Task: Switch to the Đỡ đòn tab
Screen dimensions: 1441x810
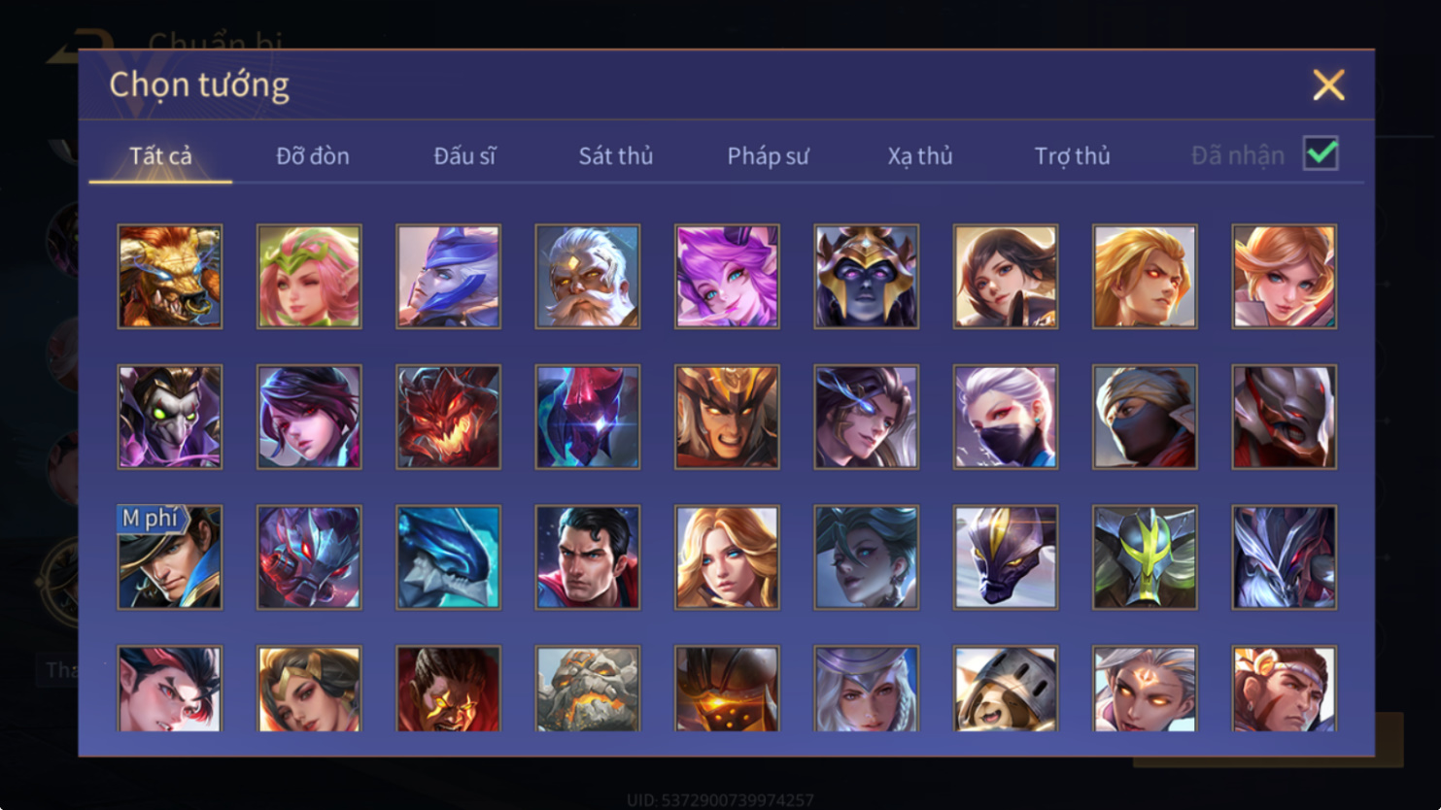Action: [313, 155]
